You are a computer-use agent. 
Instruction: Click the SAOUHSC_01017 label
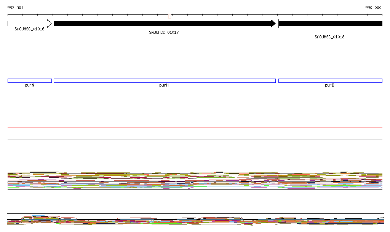pyautogui.click(x=164, y=32)
